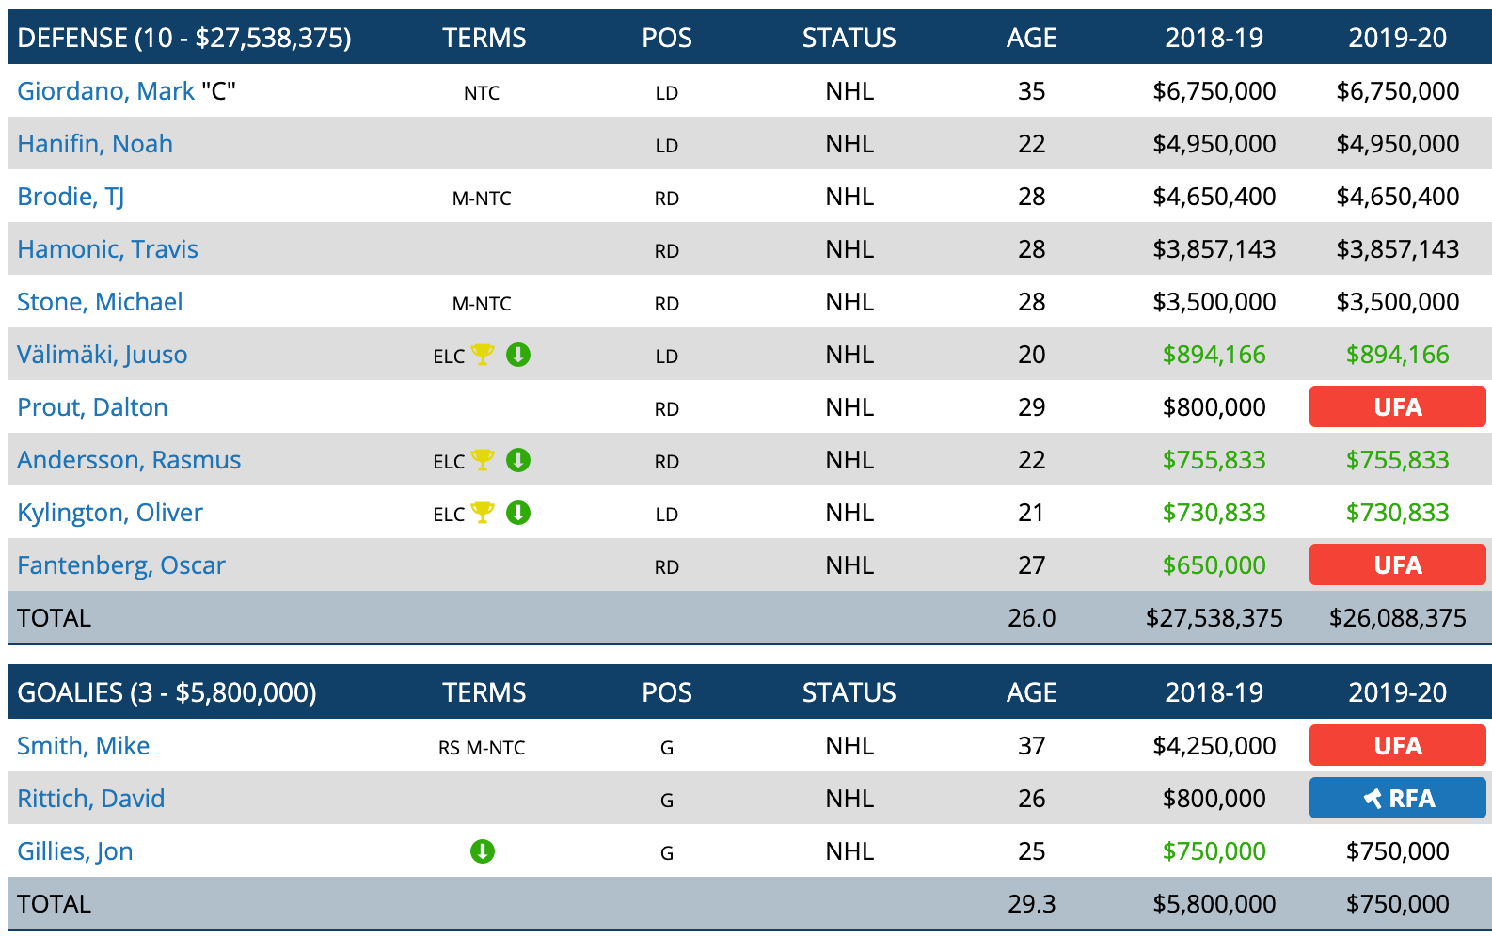
Task: Click the trophy icon in Välimäki's row
Action: pyautogui.click(x=483, y=355)
